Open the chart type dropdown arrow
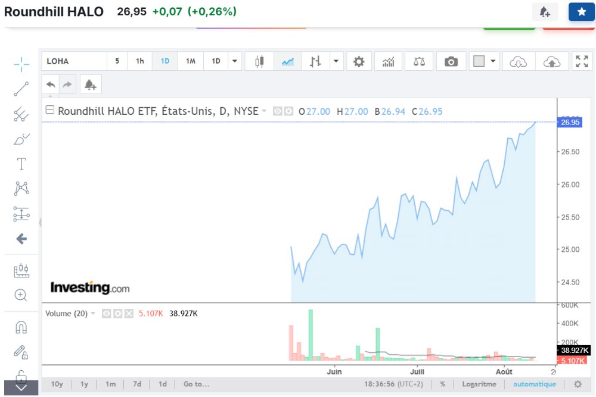Image resolution: width=596 pixels, height=397 pixels. pos(336,61)
